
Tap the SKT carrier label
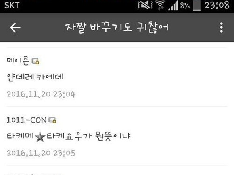coord(12,5)
